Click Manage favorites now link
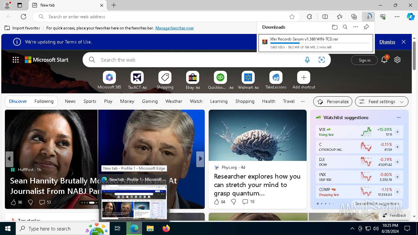This screenshot has height=235, width=418. (174, 28)
